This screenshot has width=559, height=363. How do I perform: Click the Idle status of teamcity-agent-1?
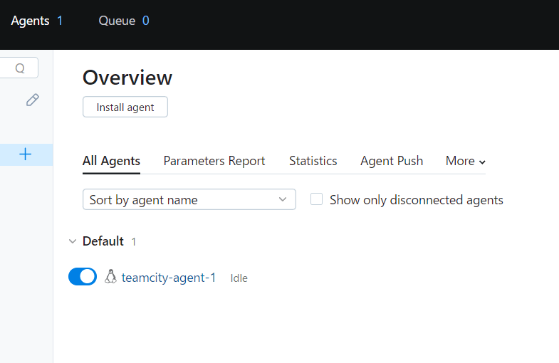pyautogui.click(x=239, y=278)
